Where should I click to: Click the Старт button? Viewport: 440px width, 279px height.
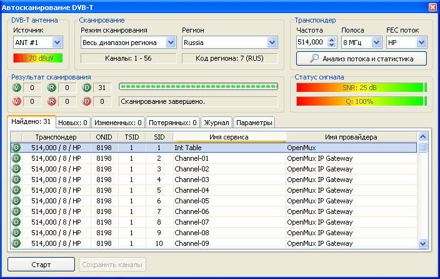(41, 265)
